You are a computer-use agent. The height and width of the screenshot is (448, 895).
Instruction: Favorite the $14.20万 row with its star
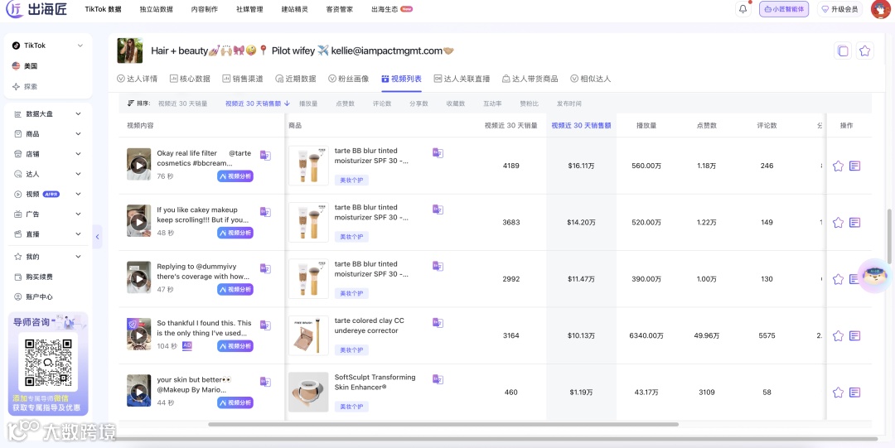click(x=838, y=223)
